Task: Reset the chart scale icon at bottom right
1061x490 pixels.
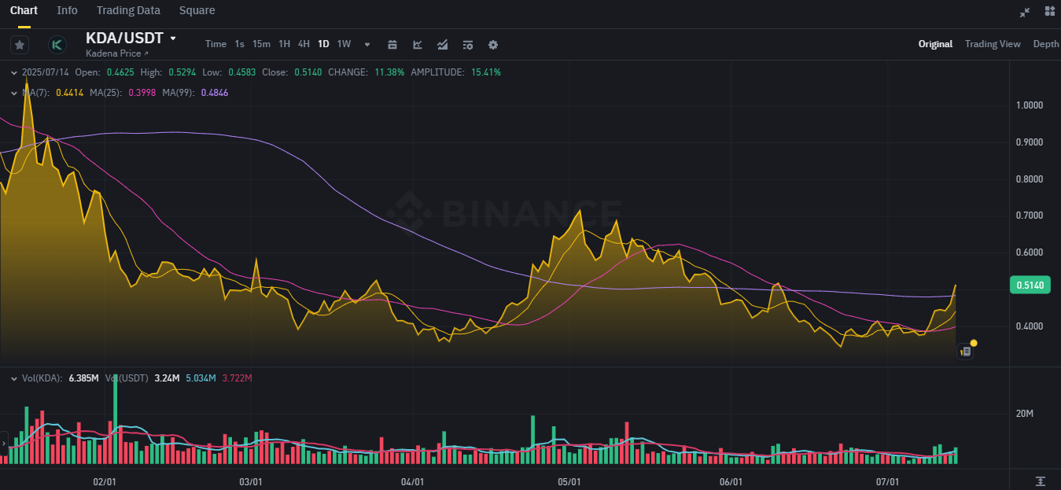Action: tap(1041, 481)
